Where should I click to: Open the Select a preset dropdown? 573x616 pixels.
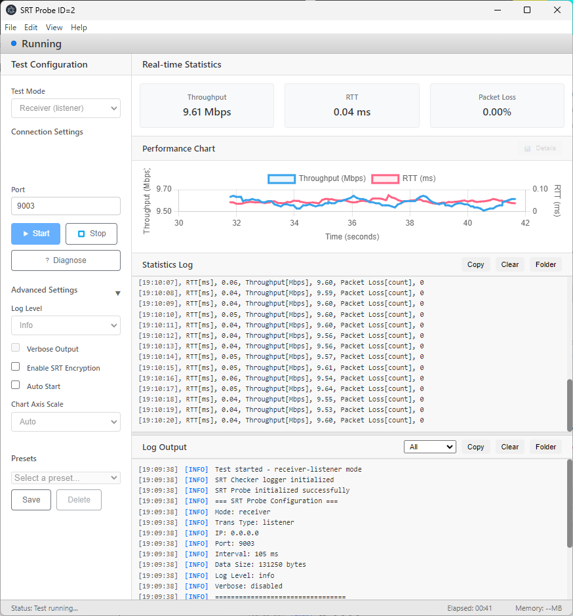(x=66, y=478)
